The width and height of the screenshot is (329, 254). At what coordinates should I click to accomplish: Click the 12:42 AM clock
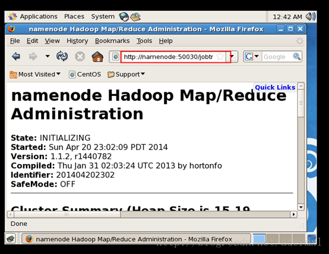tap(287, 17)
